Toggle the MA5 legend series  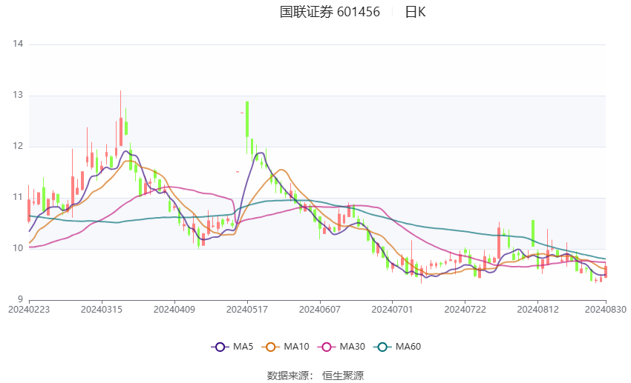tap(232, 347)
